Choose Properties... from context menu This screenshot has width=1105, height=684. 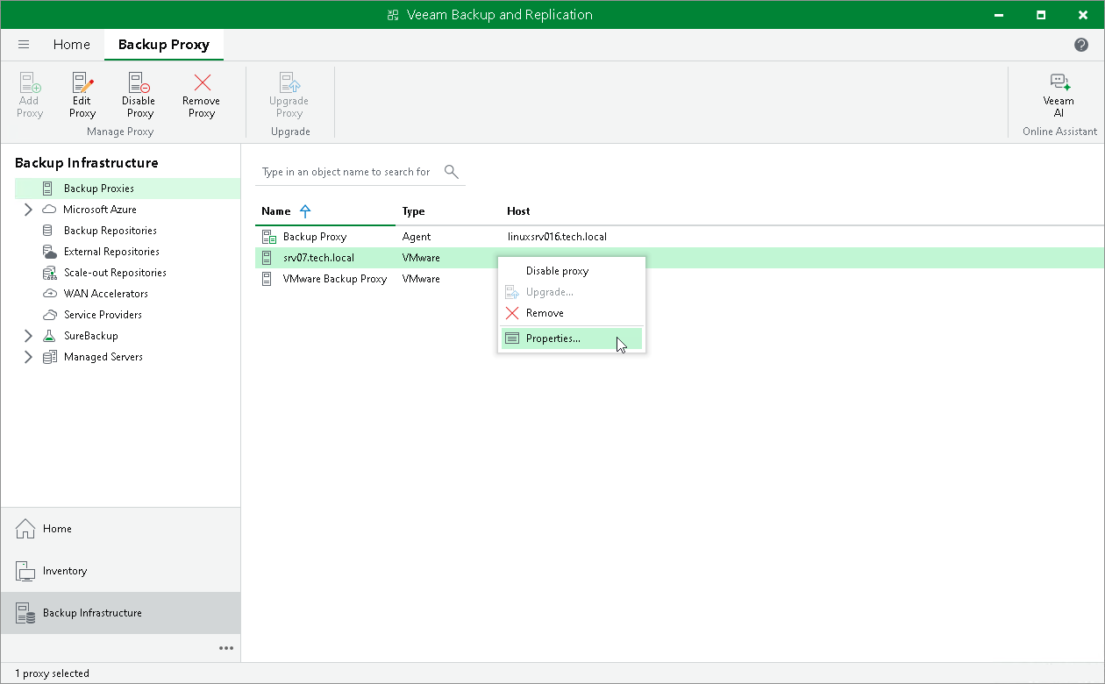click(x=572, y=338)
